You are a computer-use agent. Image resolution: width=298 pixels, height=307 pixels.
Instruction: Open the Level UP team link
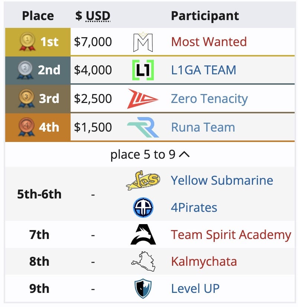(x=195, y=289)
